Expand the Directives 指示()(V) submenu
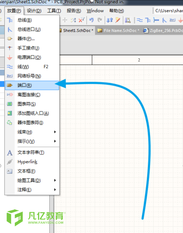The width and height of the screenshot is (183, 233). [32, 141]
